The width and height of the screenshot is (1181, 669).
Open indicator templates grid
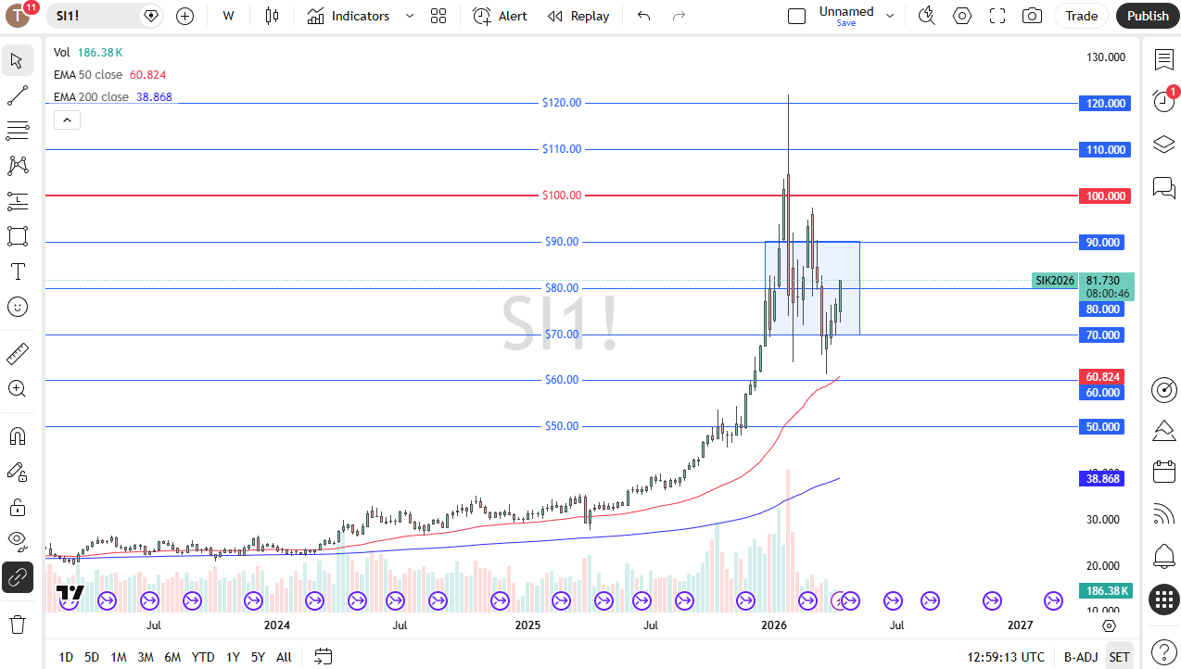[438, 16]
